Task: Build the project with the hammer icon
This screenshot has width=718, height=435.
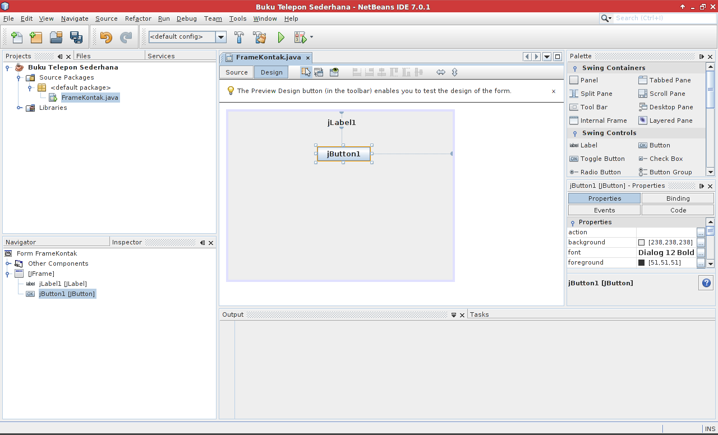Action: [239, 38]
